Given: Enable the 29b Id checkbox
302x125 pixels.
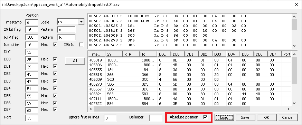Looking at the screenshot, I should tap(82, 45).
